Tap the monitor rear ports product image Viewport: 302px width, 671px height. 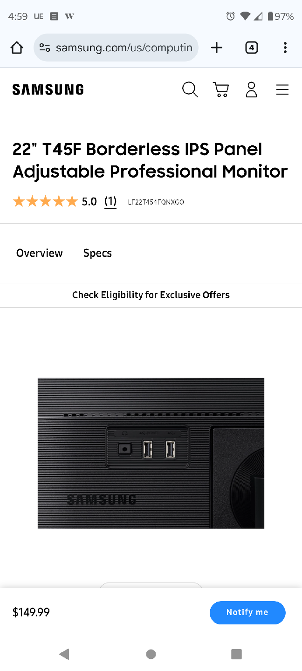[151, 453]
